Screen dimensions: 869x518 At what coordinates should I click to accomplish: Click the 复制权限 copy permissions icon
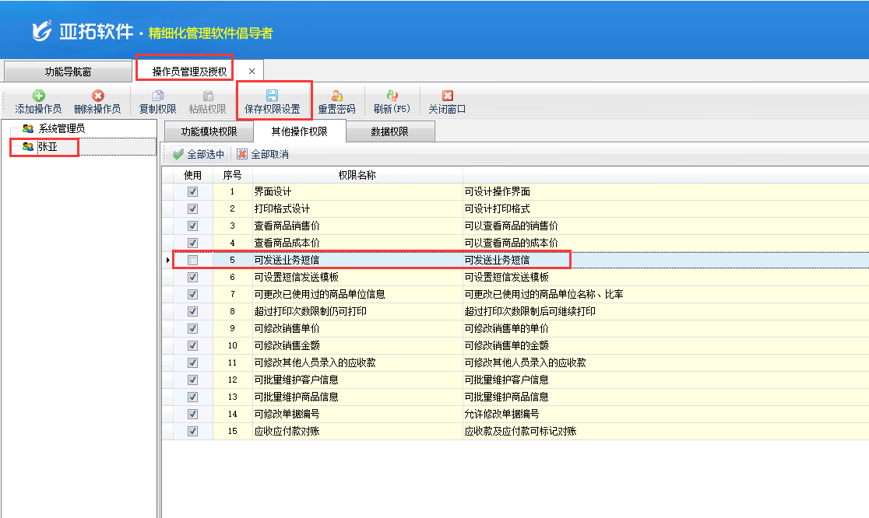157,96
